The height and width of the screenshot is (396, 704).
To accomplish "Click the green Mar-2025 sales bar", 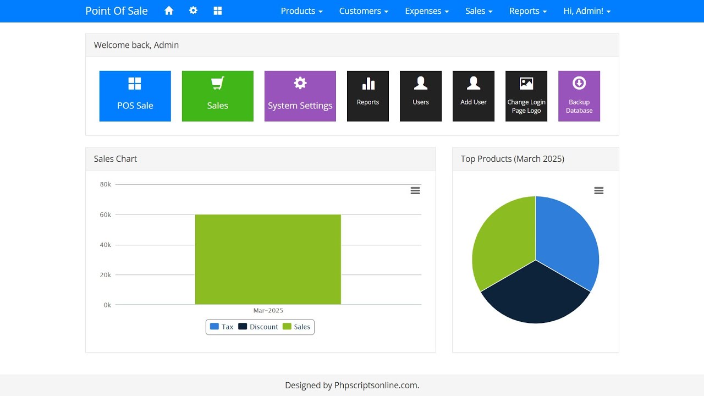I will (268, 260).
